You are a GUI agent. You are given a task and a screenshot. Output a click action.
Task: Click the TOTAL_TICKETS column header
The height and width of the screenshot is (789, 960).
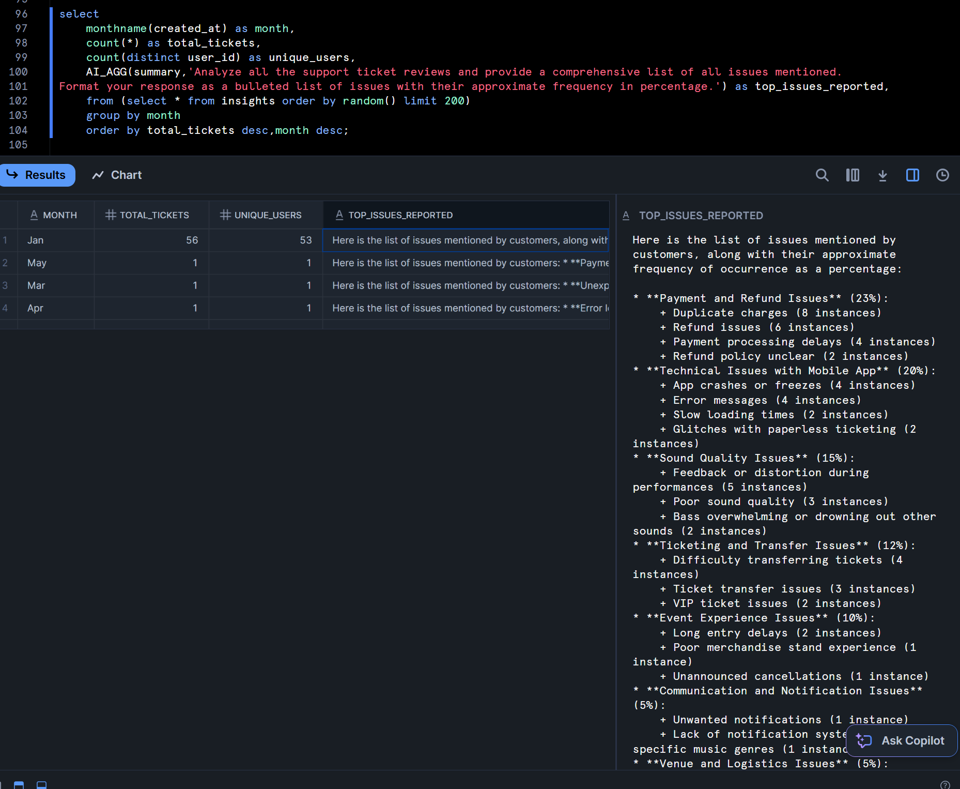pyautogui.click(x=151, y=215)
